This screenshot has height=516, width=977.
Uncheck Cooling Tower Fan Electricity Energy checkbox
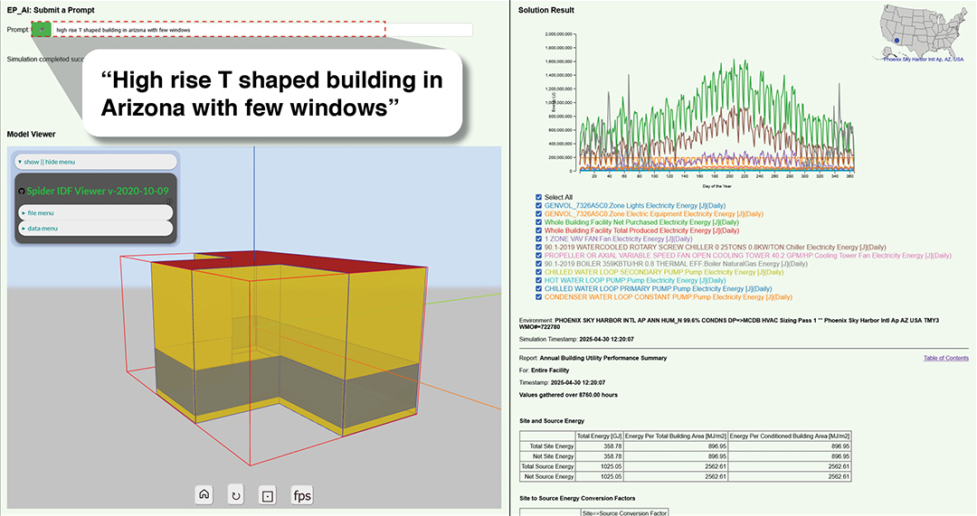pyautogui.click(x=539, y=255)
